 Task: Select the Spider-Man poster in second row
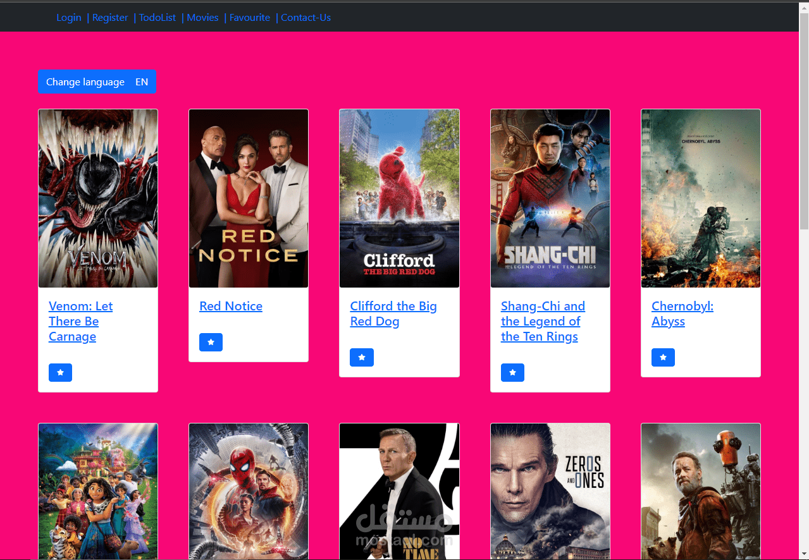click(249, 491)
